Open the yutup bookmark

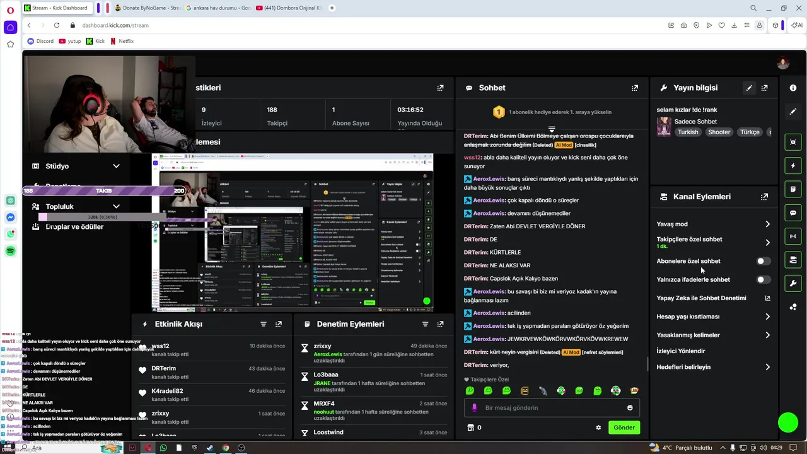point(70,41)
